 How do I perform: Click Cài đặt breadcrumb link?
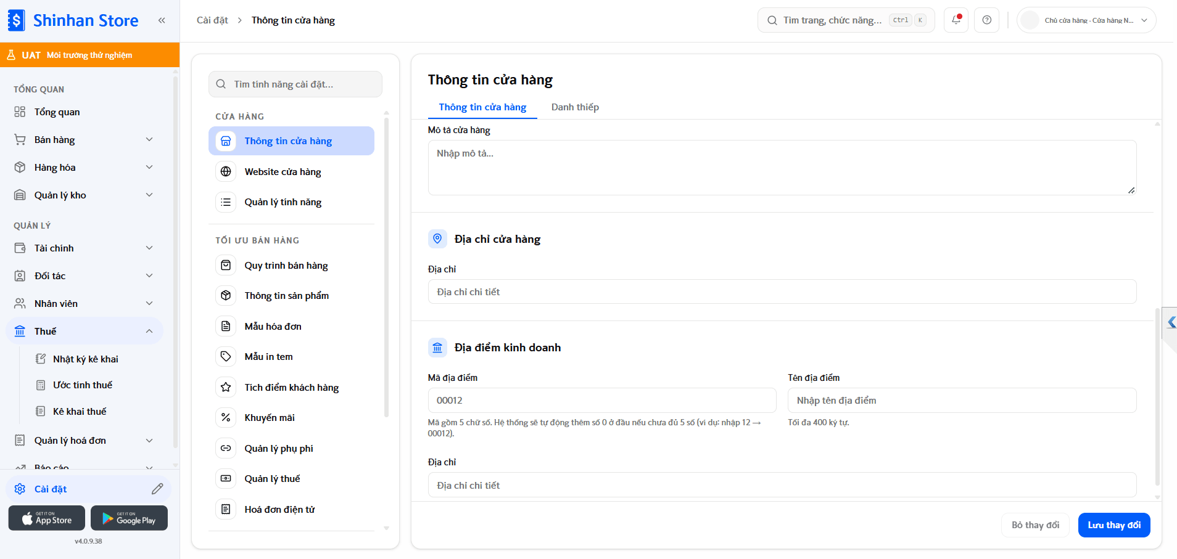(x=212, y=20)
